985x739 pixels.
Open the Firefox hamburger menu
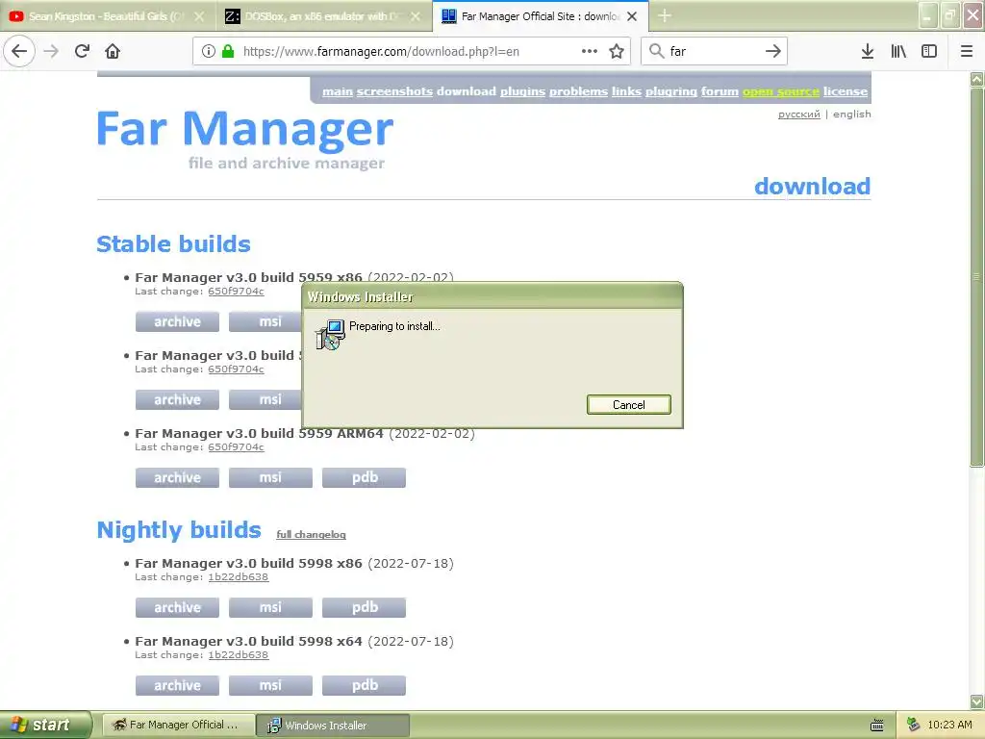click(x=966, y=51)
